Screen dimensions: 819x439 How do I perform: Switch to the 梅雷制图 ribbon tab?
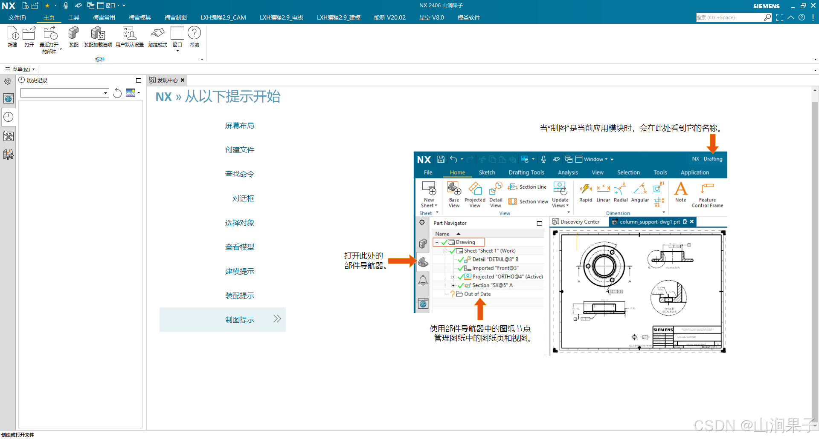coord(176,17)
